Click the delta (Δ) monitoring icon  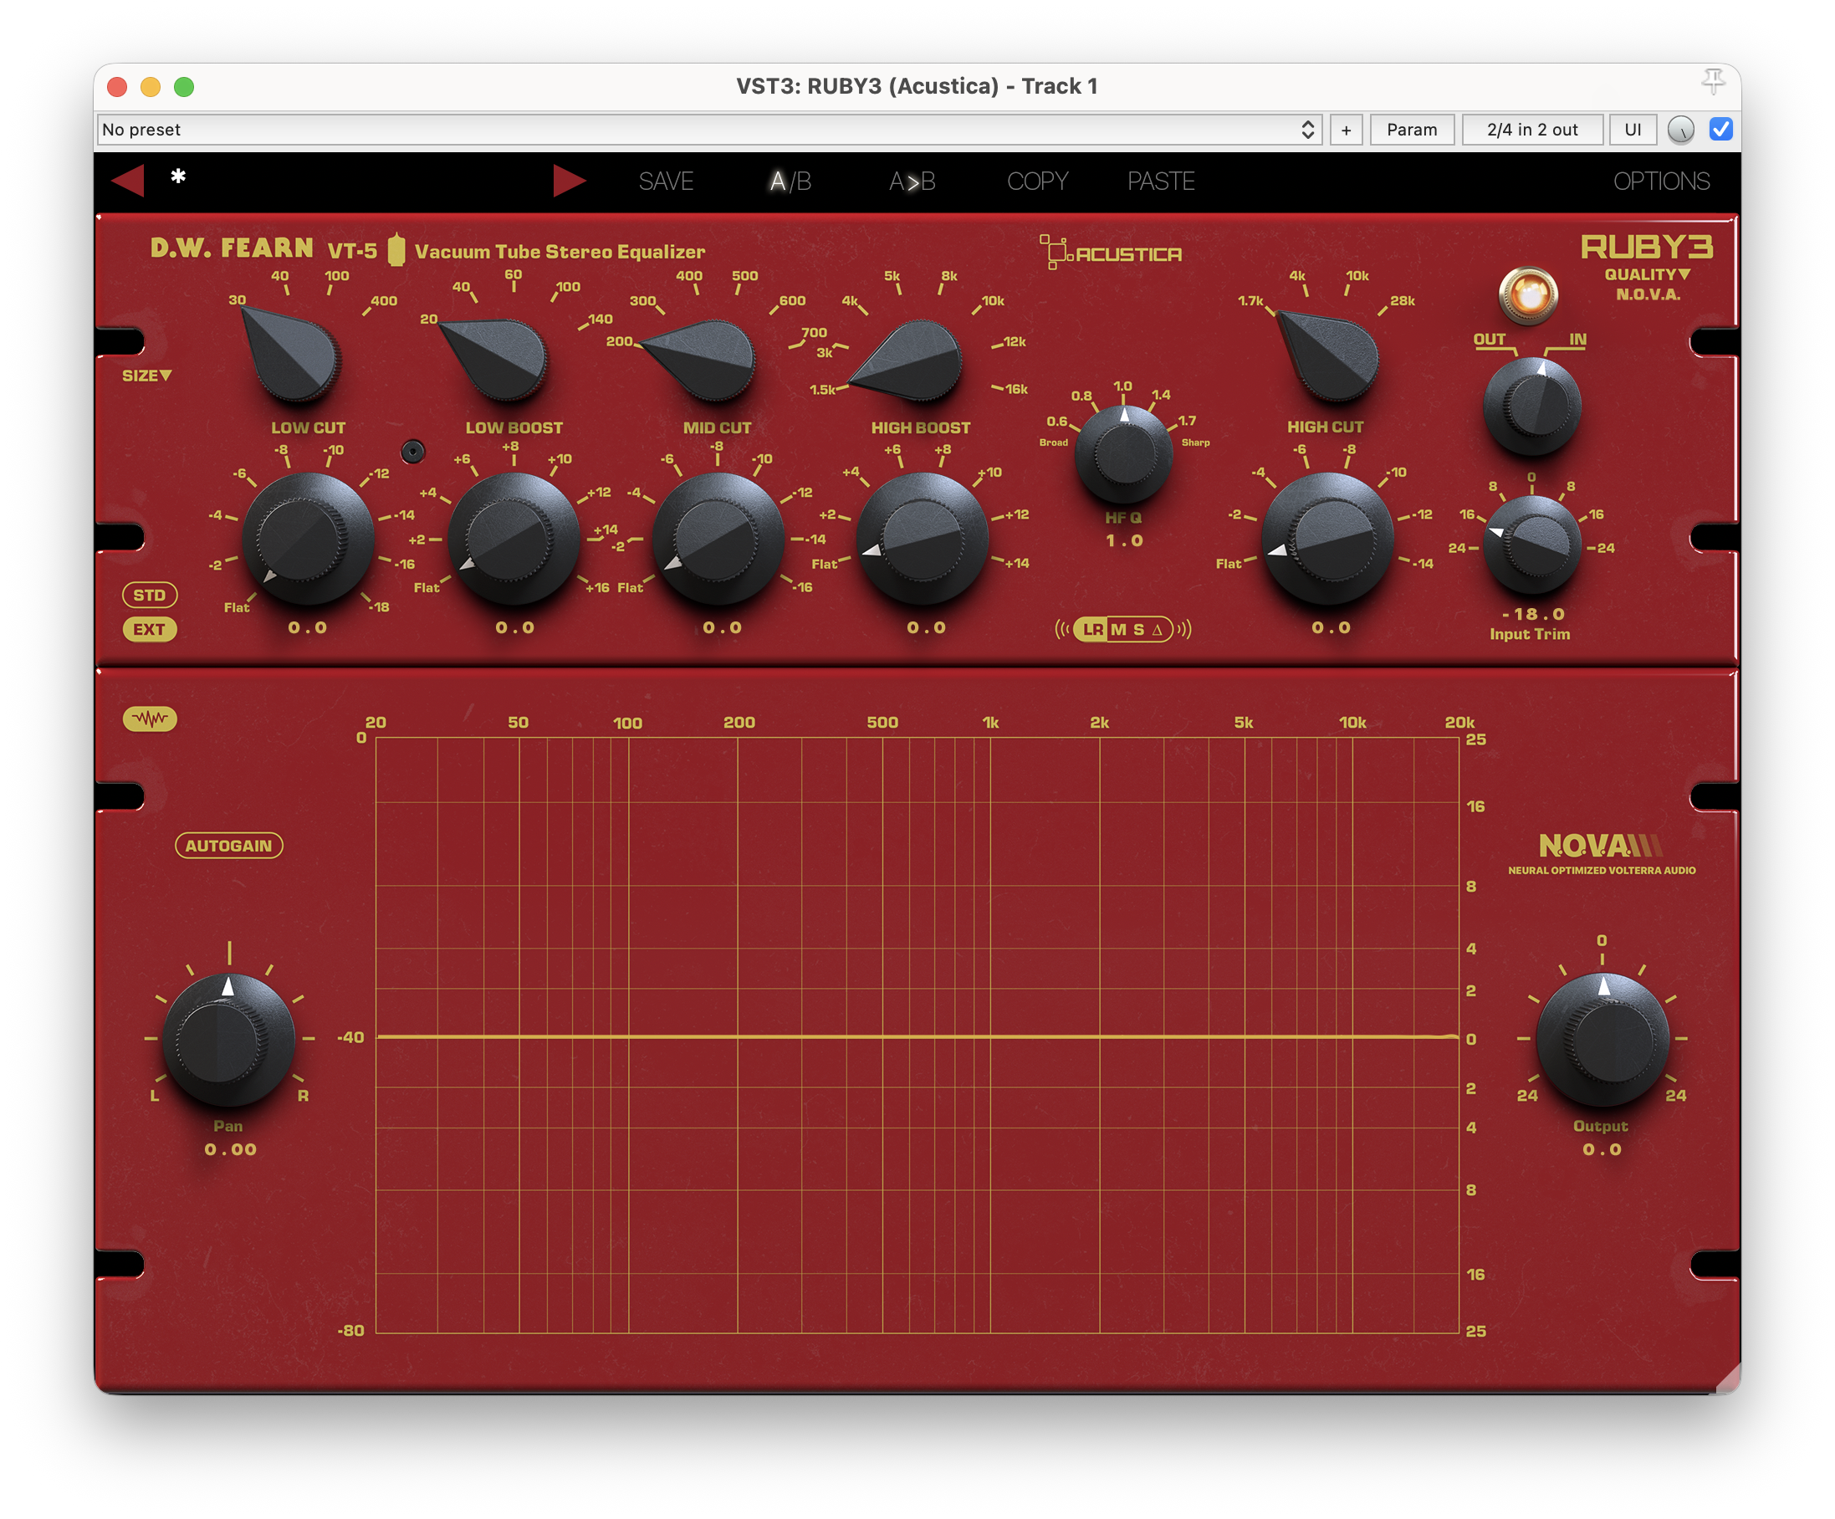(x=1156, y=628)
